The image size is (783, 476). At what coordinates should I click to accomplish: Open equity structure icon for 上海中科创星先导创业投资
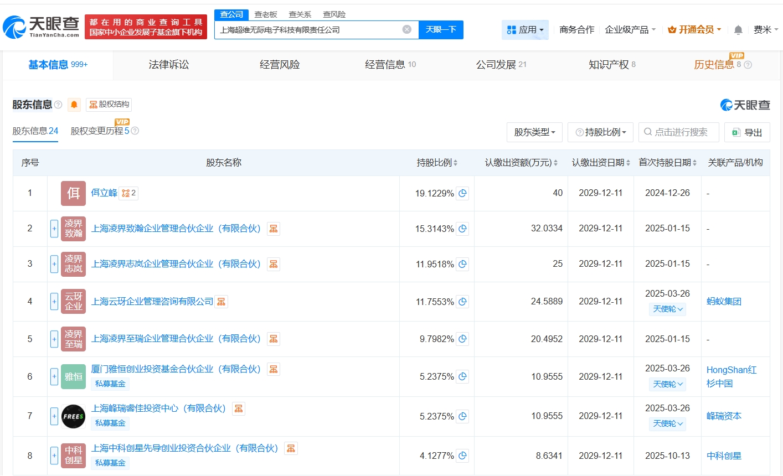291,448
